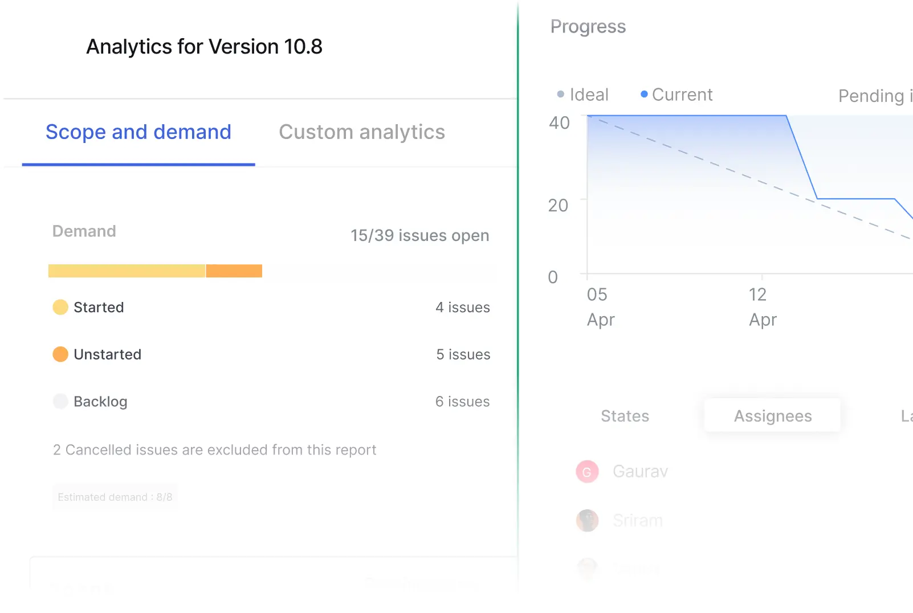
Task: Open the Scope and demand tab
Action: click(x=138, y=132)
